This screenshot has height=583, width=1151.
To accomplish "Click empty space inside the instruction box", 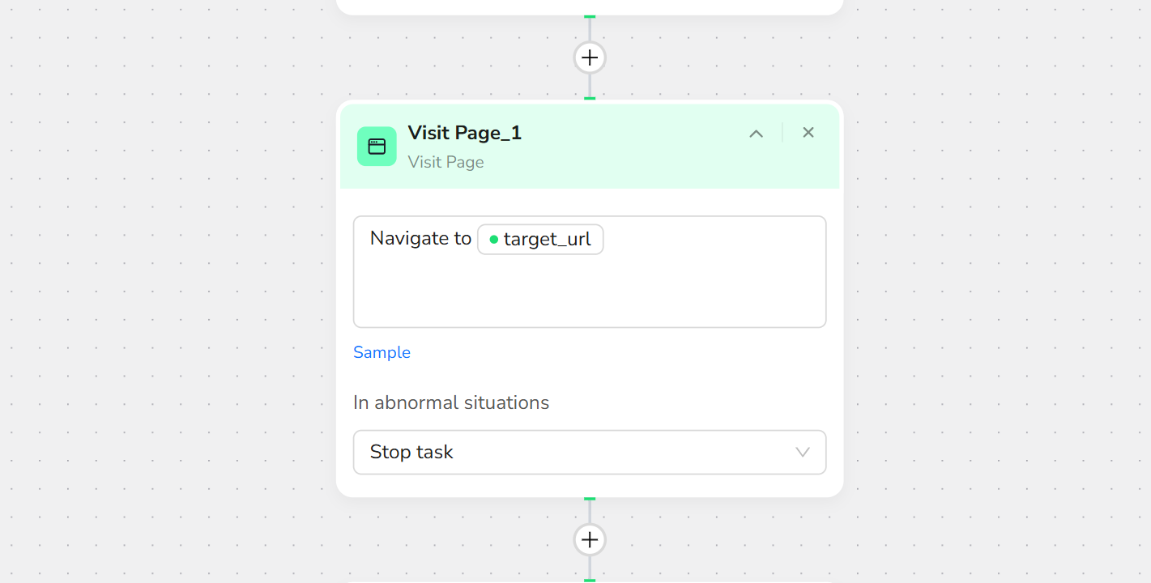I will tap(589, 291).
